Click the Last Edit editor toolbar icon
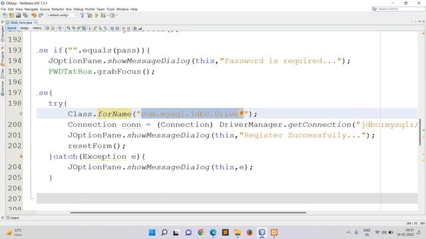 point(47,28)
